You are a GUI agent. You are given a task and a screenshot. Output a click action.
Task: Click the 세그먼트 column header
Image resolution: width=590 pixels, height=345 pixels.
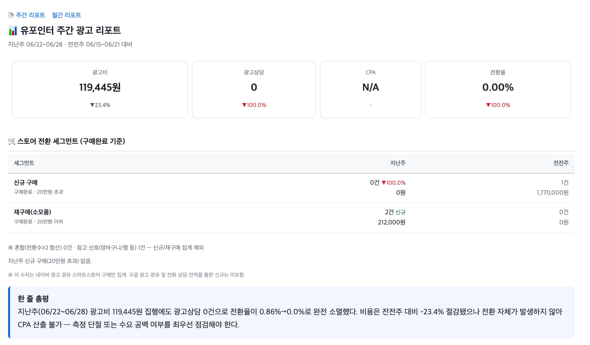tap(24, 163)
